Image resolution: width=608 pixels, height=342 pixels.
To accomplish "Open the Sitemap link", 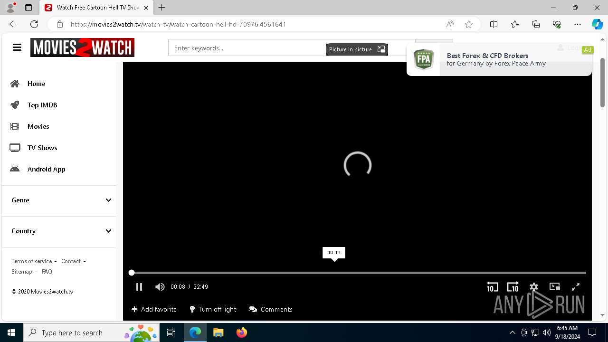I will [22, 272].
